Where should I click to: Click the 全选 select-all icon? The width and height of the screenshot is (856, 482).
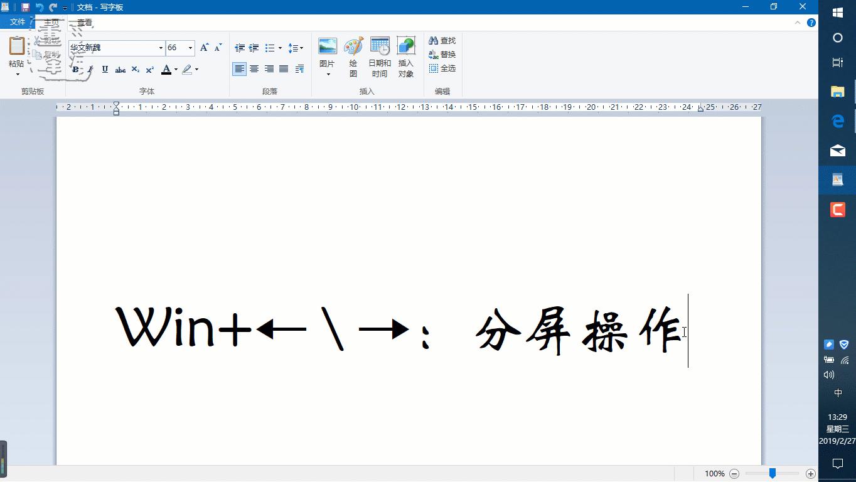[442, 68]
